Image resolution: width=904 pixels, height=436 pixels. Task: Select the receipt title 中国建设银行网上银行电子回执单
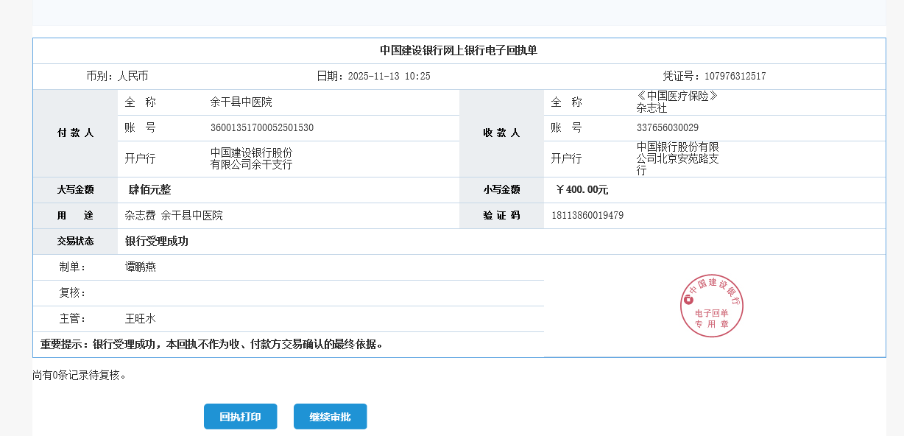point(459,51)
